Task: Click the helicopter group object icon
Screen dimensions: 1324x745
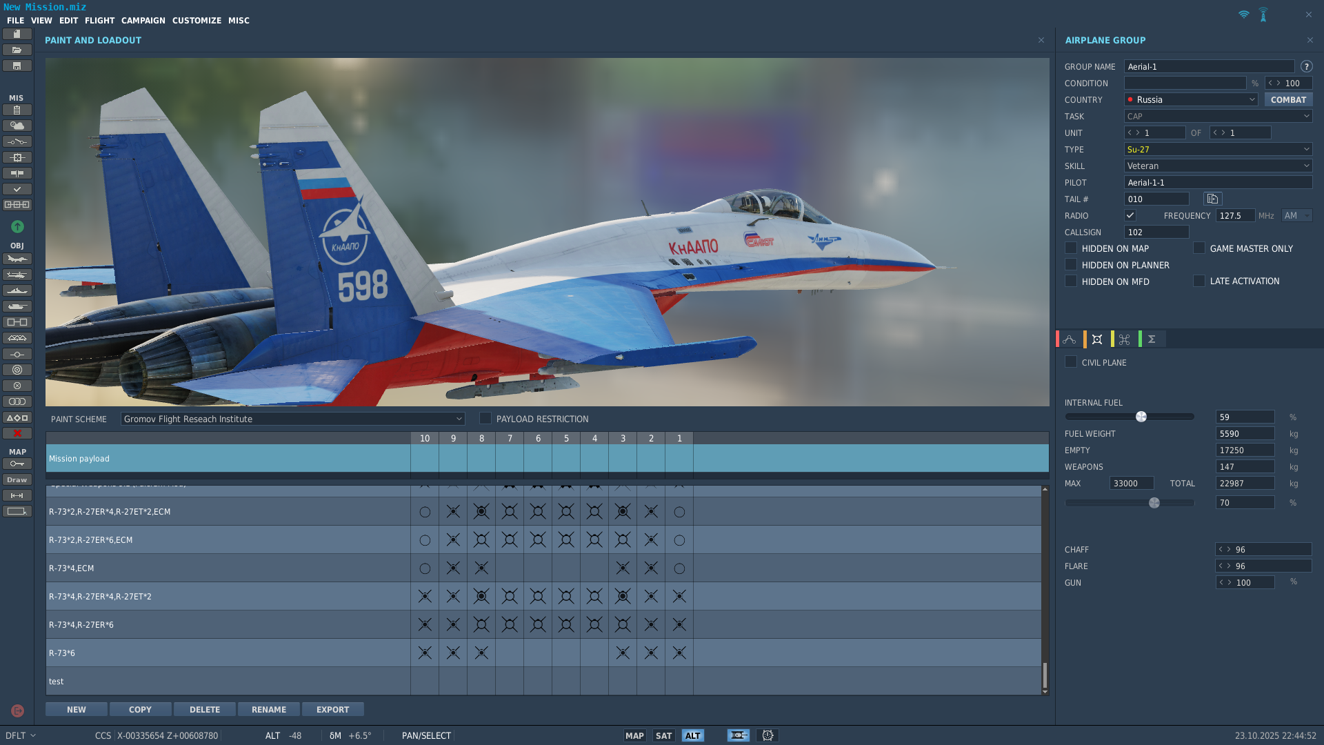Action: (x=17, y=275)
